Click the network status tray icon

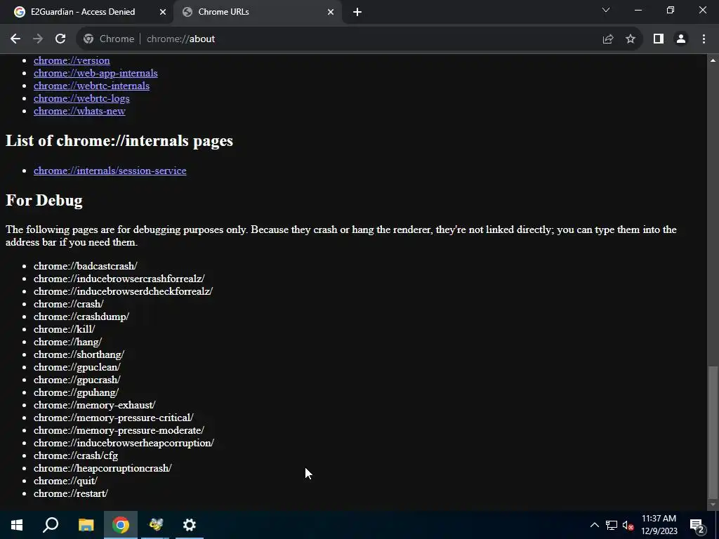[612, 525]
